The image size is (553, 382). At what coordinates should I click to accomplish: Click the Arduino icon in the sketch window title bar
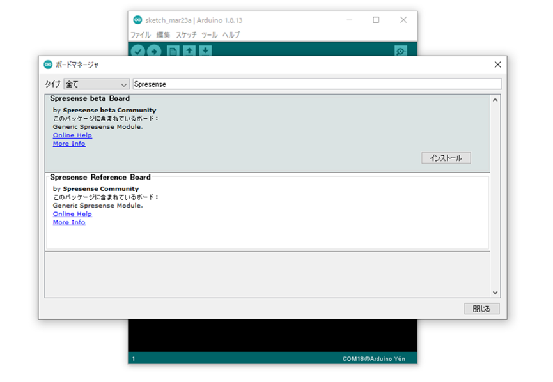coord(138,20)
